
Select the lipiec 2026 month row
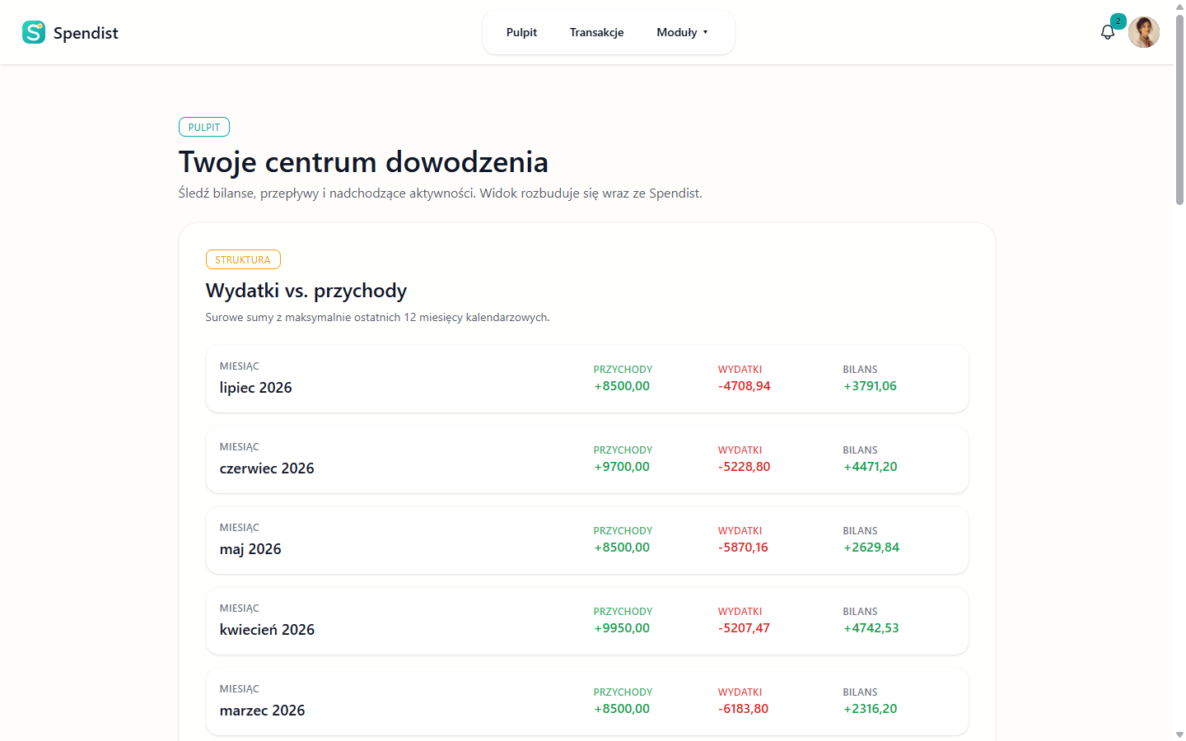coord(587,379)
